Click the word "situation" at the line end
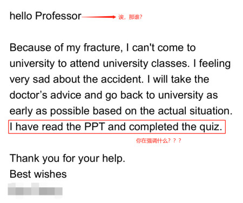The height and width of the screenshot is (203, 243). point(211,111)
